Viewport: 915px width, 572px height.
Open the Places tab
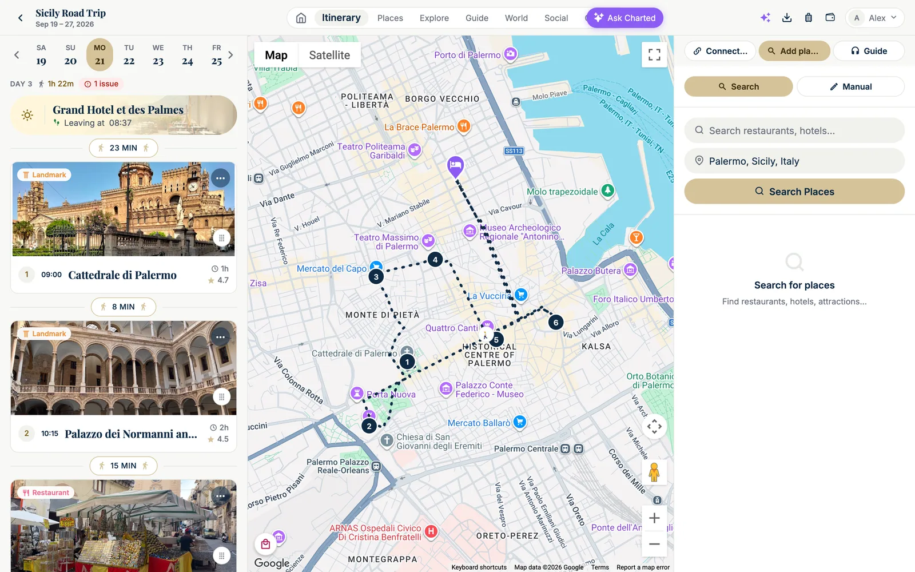390,18
